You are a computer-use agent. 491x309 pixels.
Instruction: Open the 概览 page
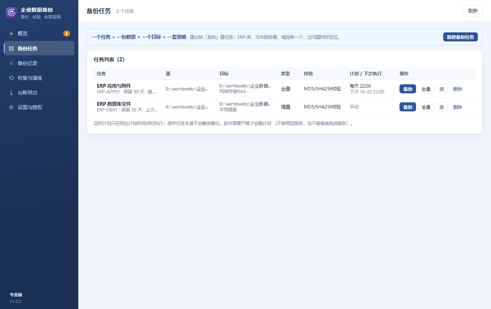[39, 33]
